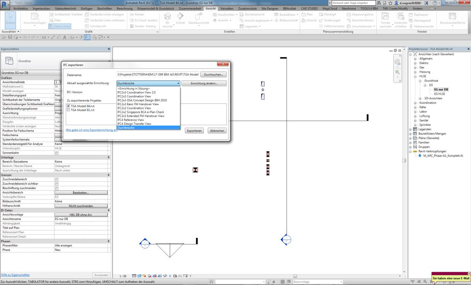471x285 pixels.
Task: Click the Abbrechen button
Action: point(217,131)
